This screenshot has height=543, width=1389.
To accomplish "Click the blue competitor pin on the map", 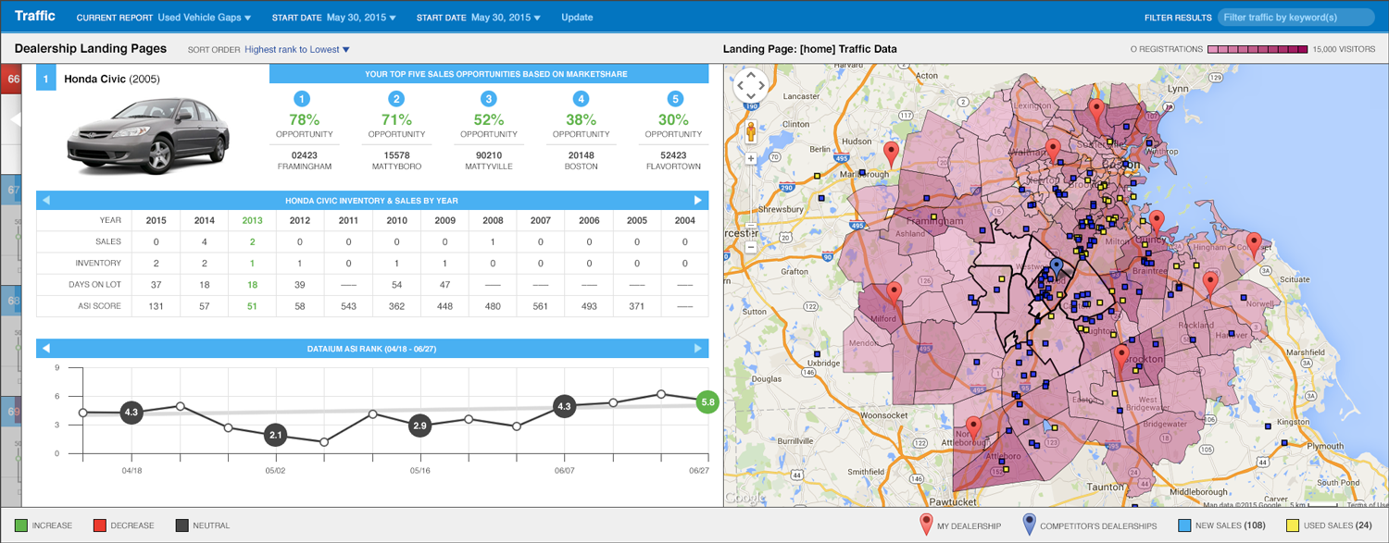I will click(x=1056, y=270).
